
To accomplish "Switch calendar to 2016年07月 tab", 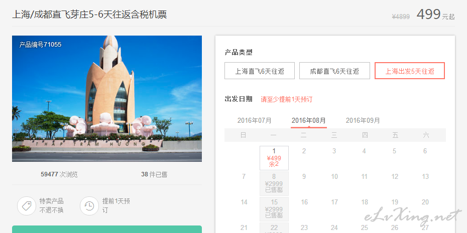I will click(x=255, y=121).
